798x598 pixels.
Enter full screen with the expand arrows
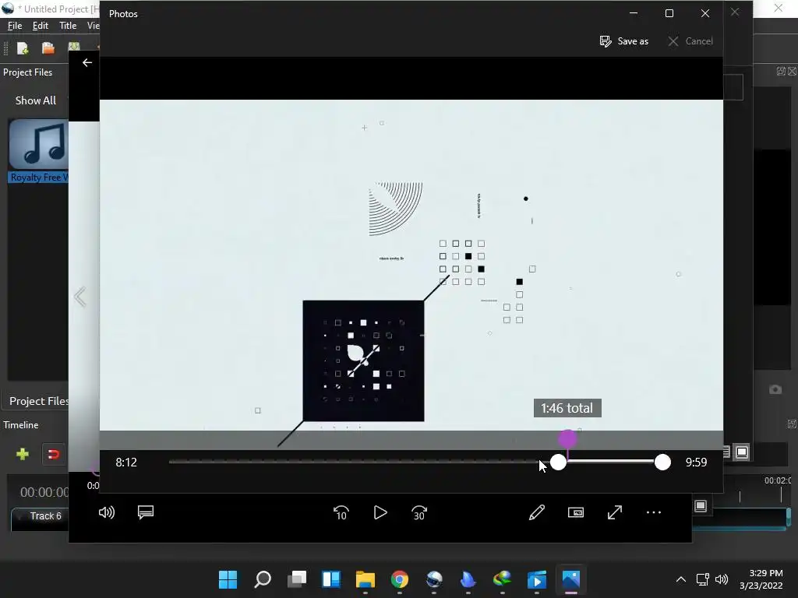615,512
